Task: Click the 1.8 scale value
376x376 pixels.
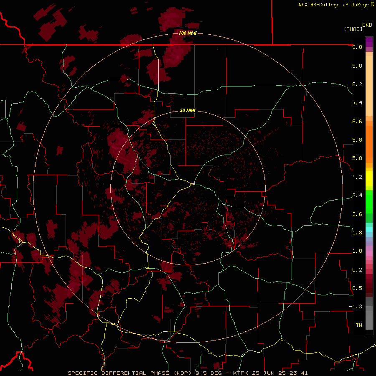Action: tap(357, 233)
